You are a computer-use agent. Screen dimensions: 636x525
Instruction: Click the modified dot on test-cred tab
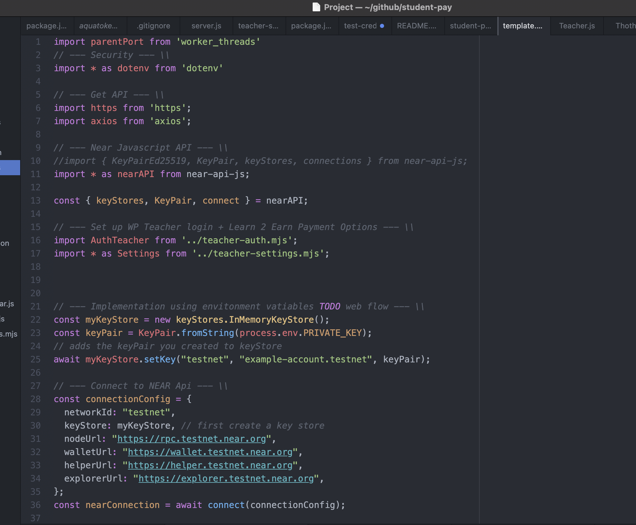pos(382,26)
